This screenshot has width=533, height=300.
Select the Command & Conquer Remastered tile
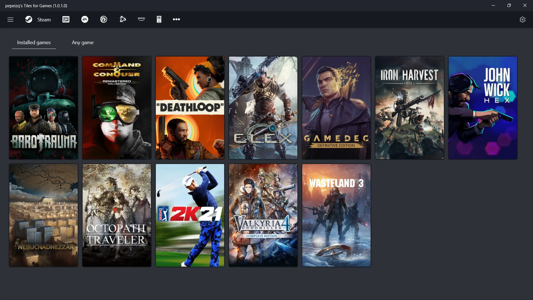117,108
